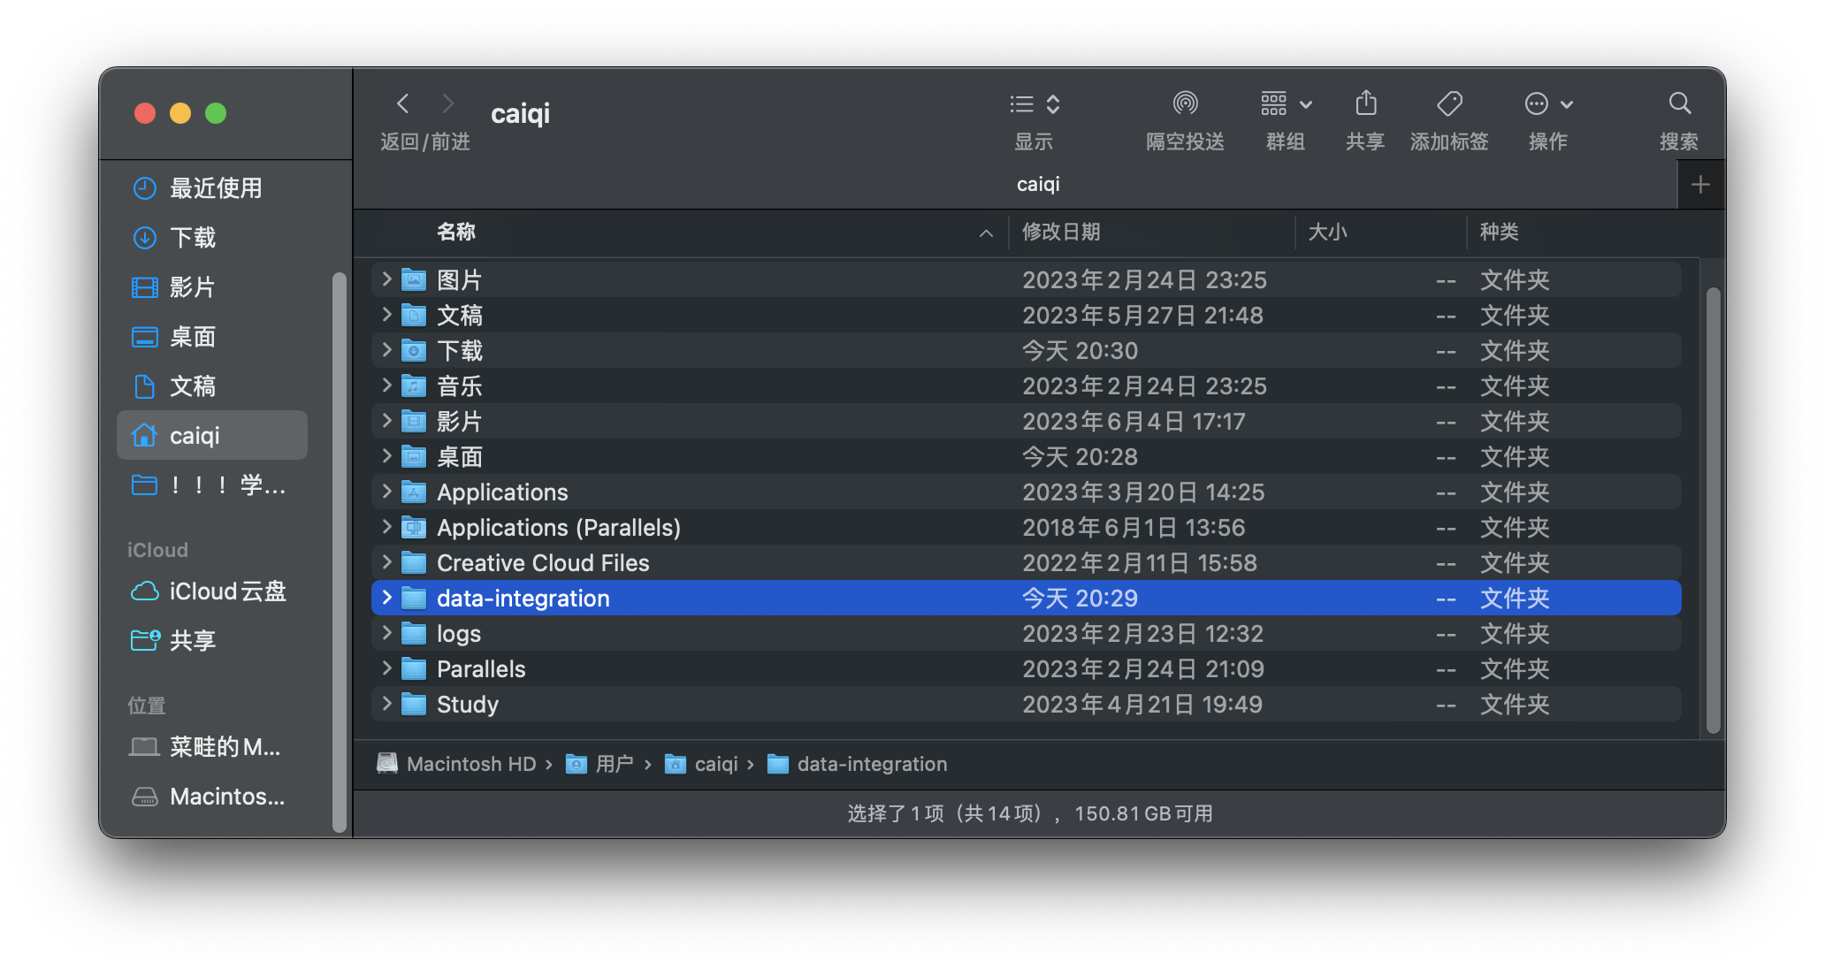Image resolution: width=1825 pixels, height=969 pixels.
Task: Open the Share toolbar icon
Action: pos(1365,104)
